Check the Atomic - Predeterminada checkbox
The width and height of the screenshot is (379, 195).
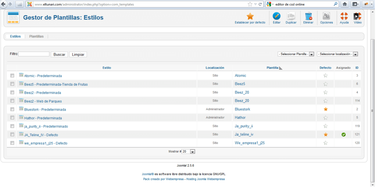tap(12, 76)
